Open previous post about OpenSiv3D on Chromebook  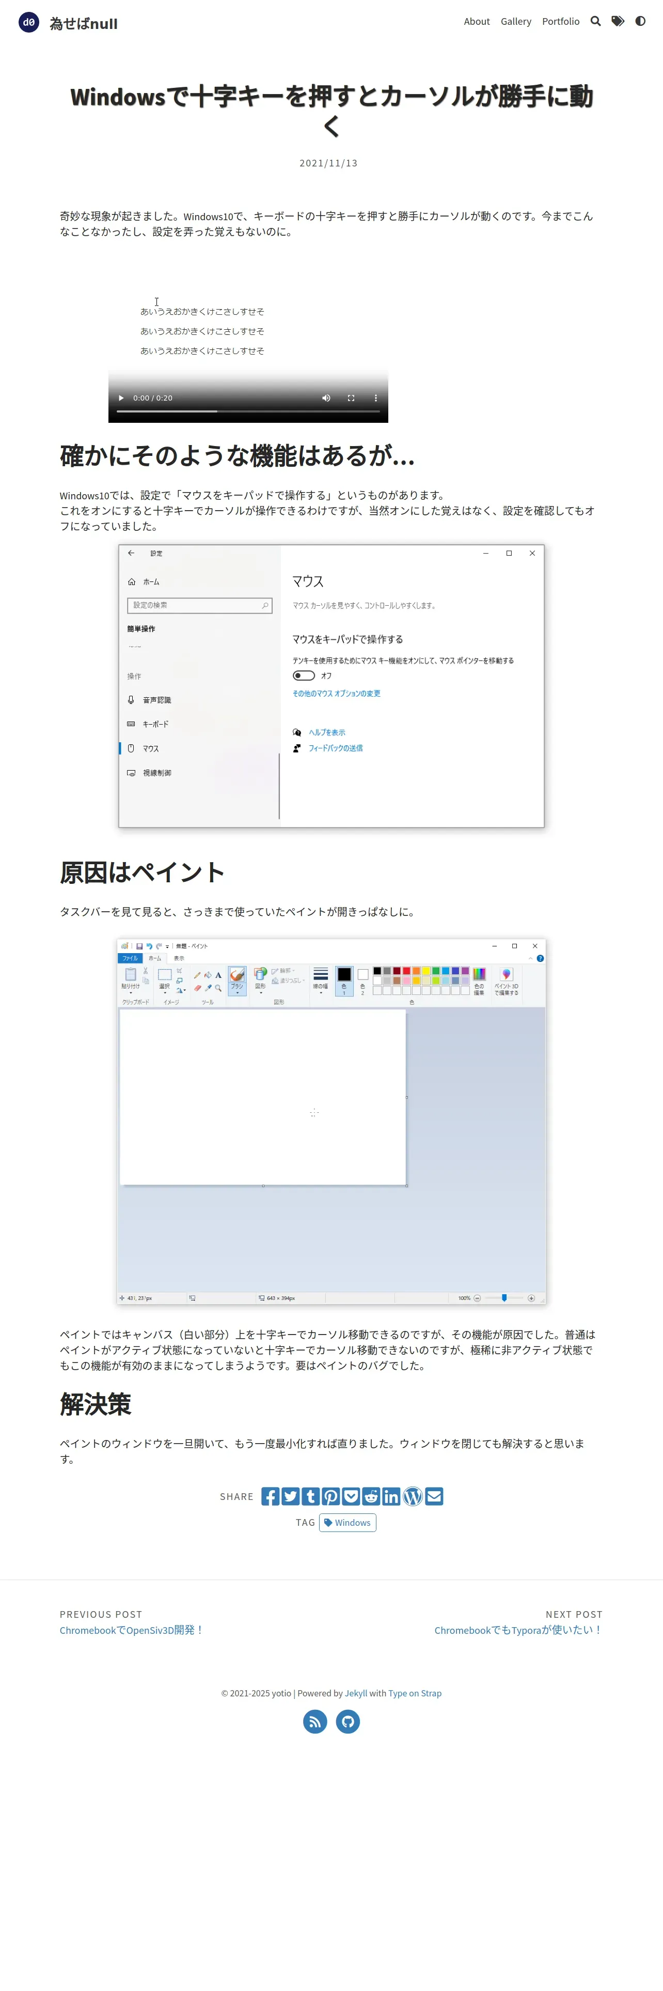132,1630
